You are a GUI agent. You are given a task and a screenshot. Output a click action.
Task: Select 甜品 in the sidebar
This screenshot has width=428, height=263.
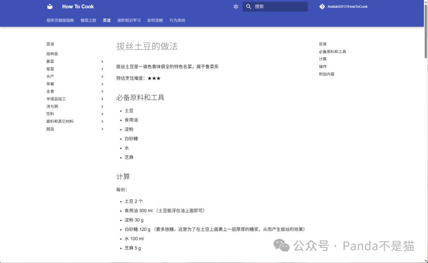coord(50,129)
